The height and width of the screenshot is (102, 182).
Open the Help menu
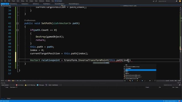point(53,1)
